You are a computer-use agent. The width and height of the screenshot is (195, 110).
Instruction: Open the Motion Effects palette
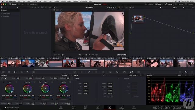pos(34,72)
